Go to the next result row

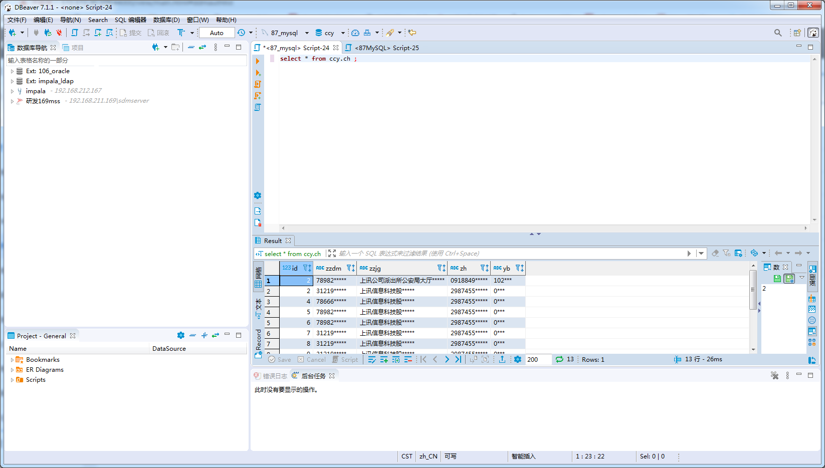coord(447,359)
